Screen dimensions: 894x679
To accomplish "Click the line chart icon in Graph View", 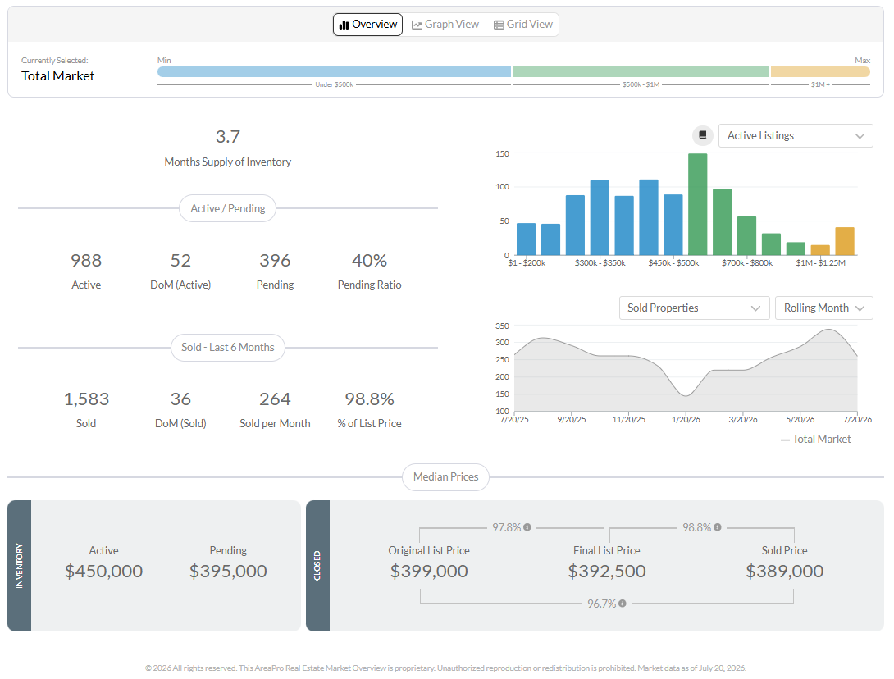I will (x=417, y=25).
